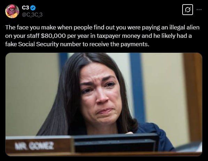This screenshot has width=208, height=161.
Task: Click the MR. GOMEZ nameplate in the photo
Action: click(x=39, y=145)
